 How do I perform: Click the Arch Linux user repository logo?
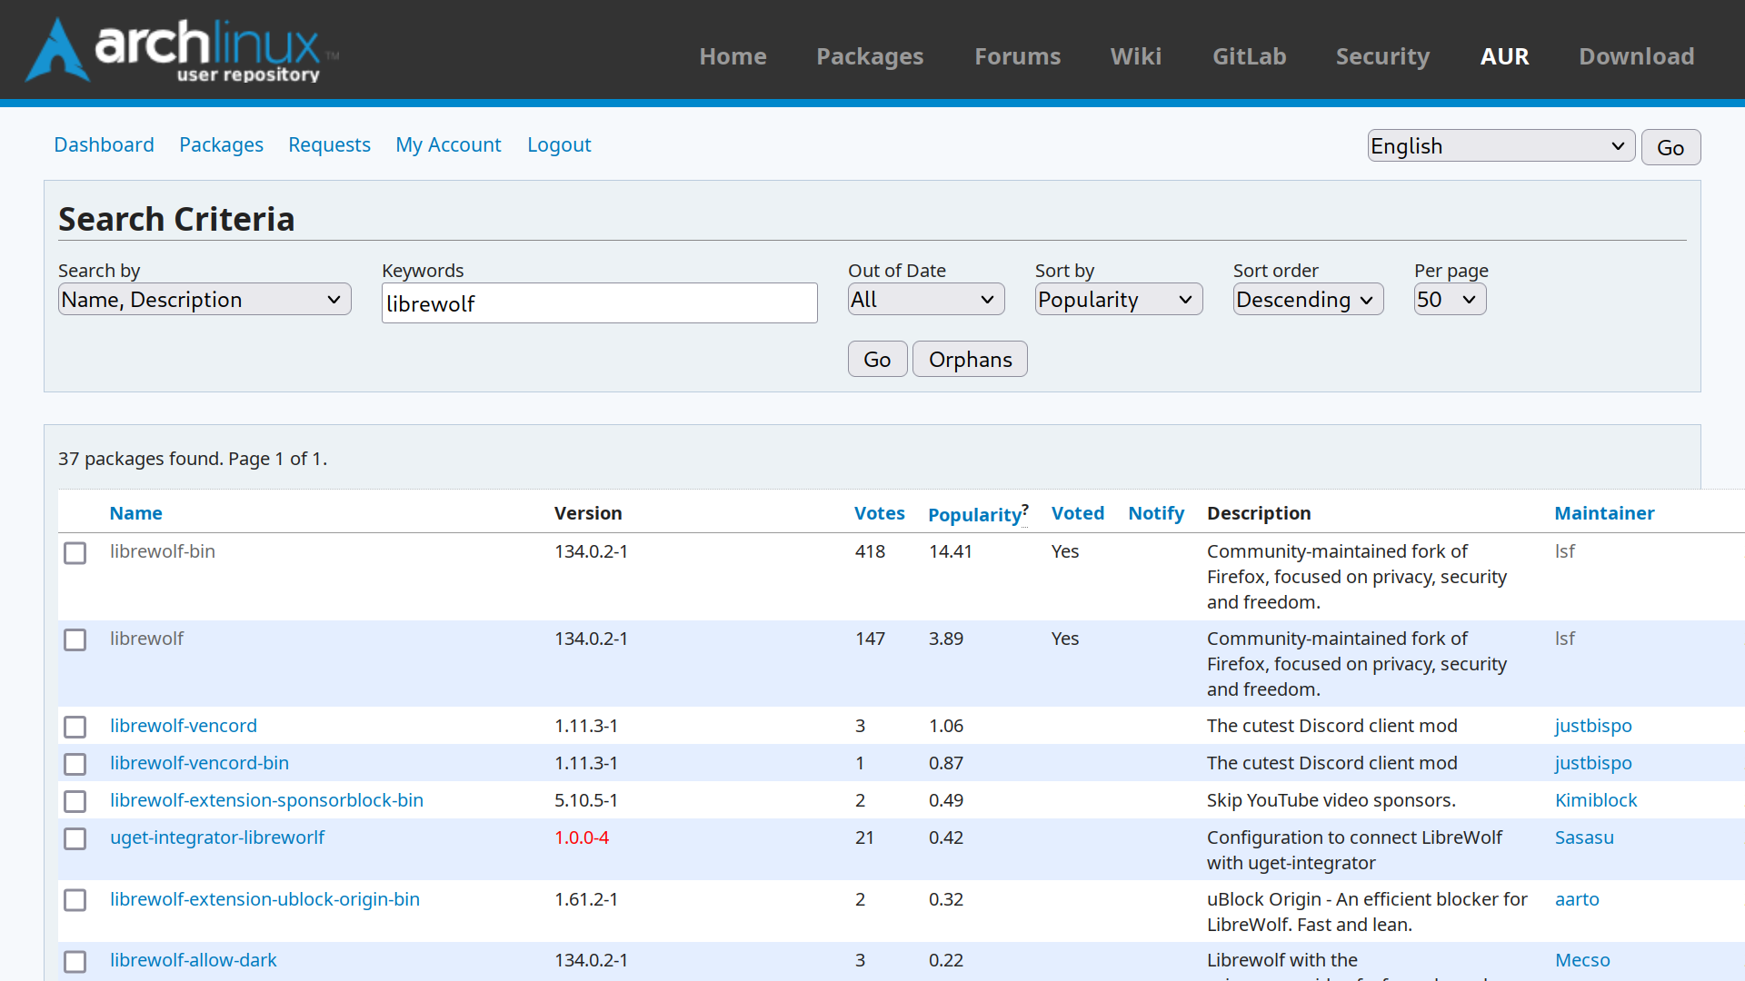[182, 50]
